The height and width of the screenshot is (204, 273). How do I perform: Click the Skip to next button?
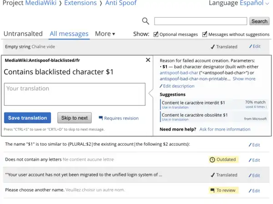pos(74,118)
